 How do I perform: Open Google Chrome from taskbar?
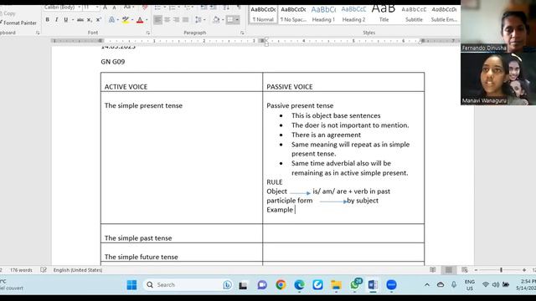click(x=281, y=284)
